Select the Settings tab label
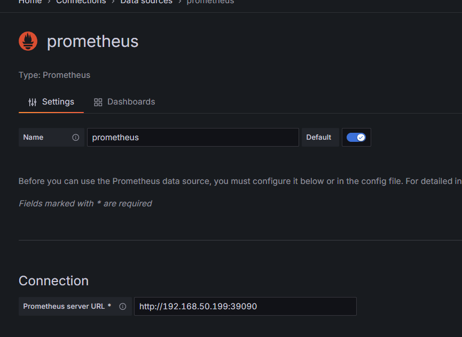Viewport: 462px width, 337px height. (x=58, y=102)
